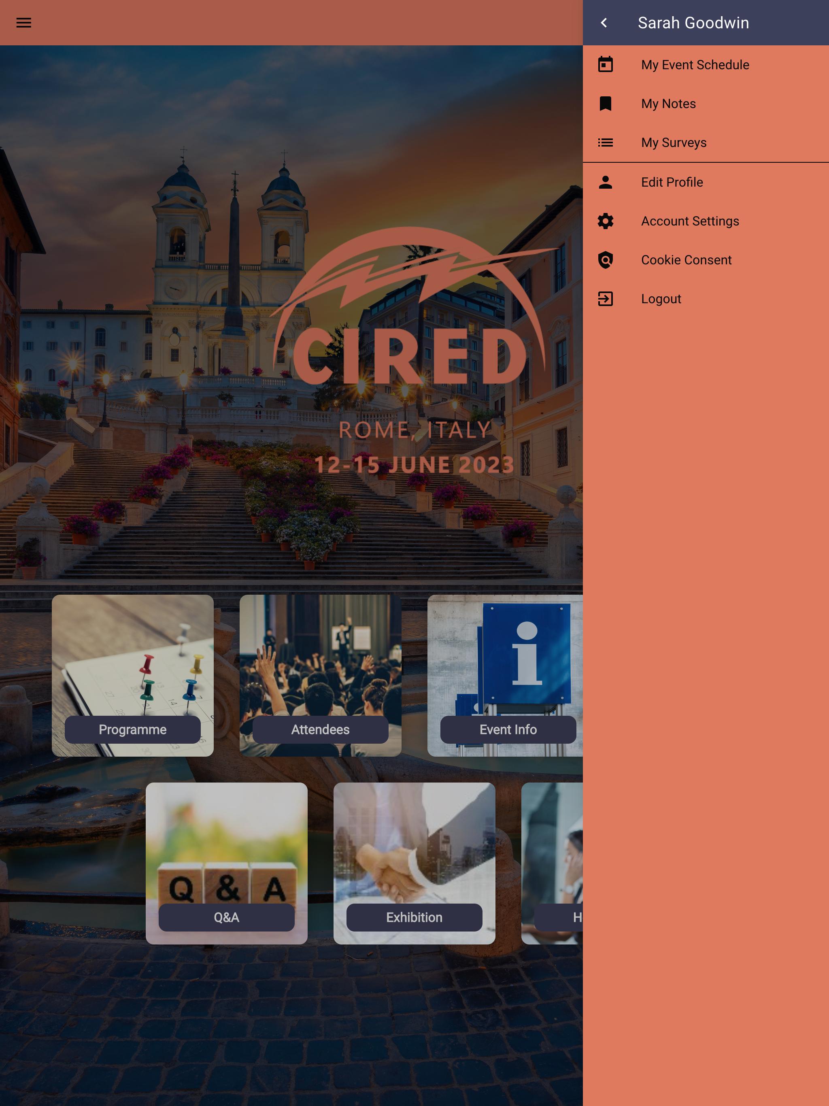
Task: Click the gear icon beside Account Settings
Action: point(605,221)
